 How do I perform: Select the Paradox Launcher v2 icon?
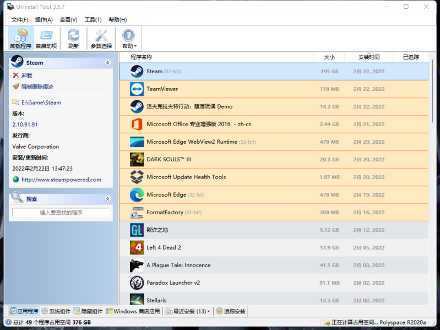point(137,283)
